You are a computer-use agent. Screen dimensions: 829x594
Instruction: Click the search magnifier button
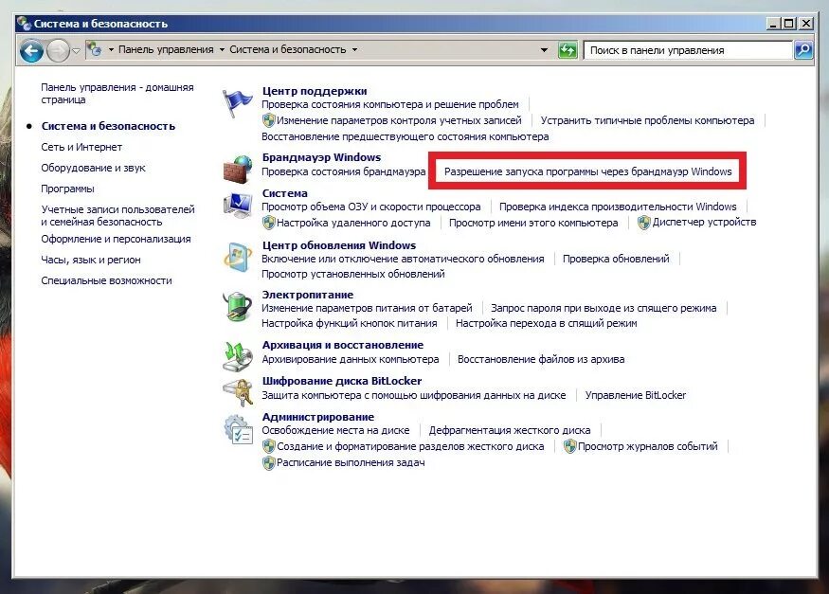click(803, 50)
